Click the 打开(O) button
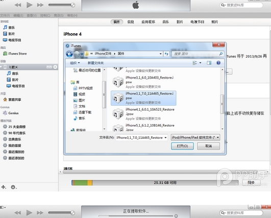This screenshot has width=271, height=218. coord(182,146)
